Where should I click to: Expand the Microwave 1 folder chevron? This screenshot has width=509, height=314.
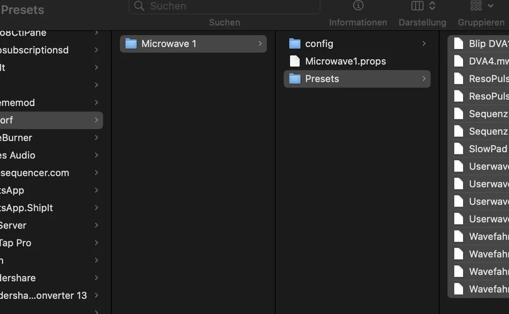[x=260, y=43]
